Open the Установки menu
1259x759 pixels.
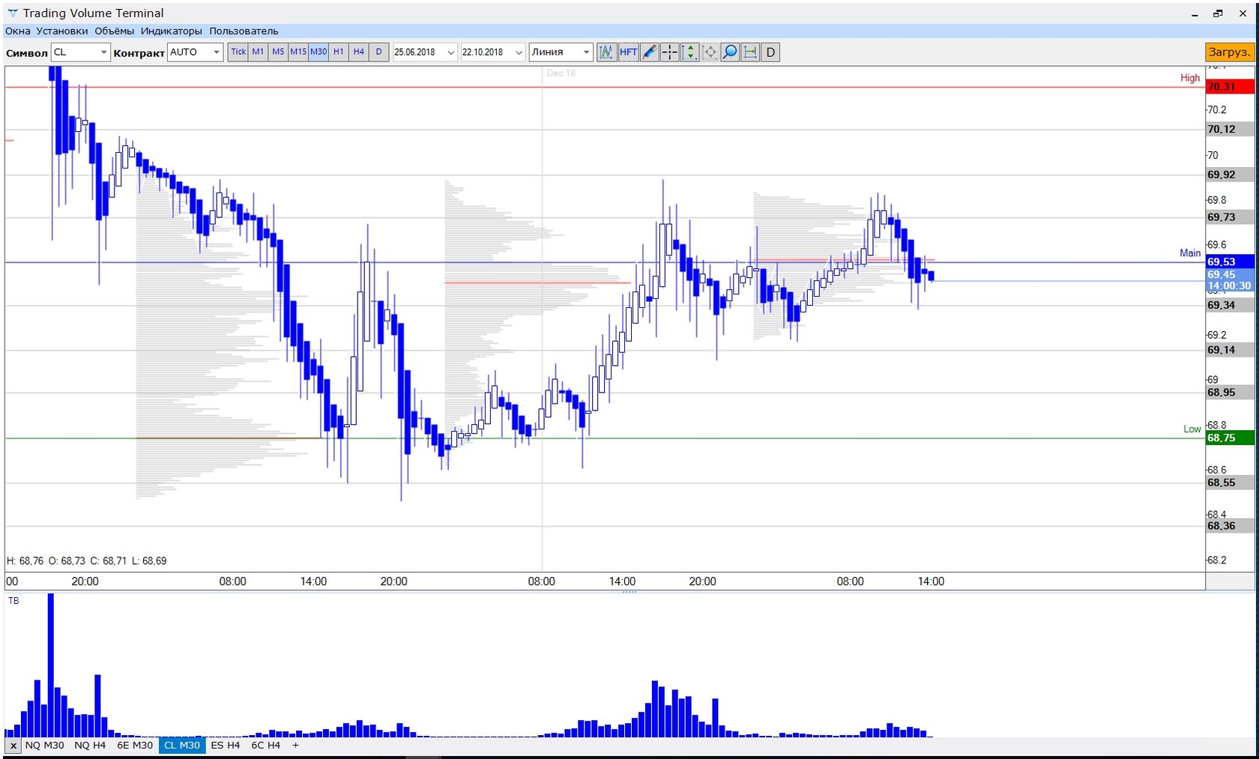(62, 31)
